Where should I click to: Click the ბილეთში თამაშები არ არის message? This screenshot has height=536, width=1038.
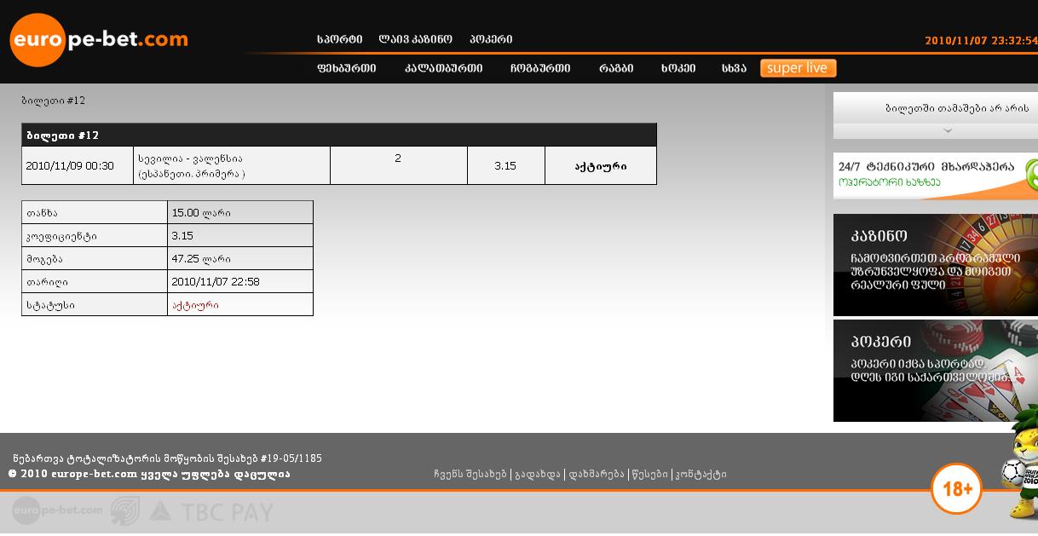(x=957, y=108)
